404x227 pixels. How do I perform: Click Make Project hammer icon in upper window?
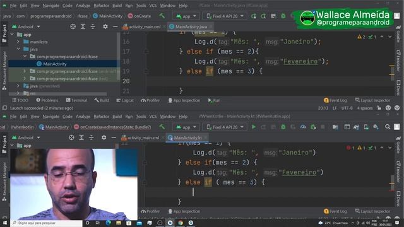[x=162, y=16]
